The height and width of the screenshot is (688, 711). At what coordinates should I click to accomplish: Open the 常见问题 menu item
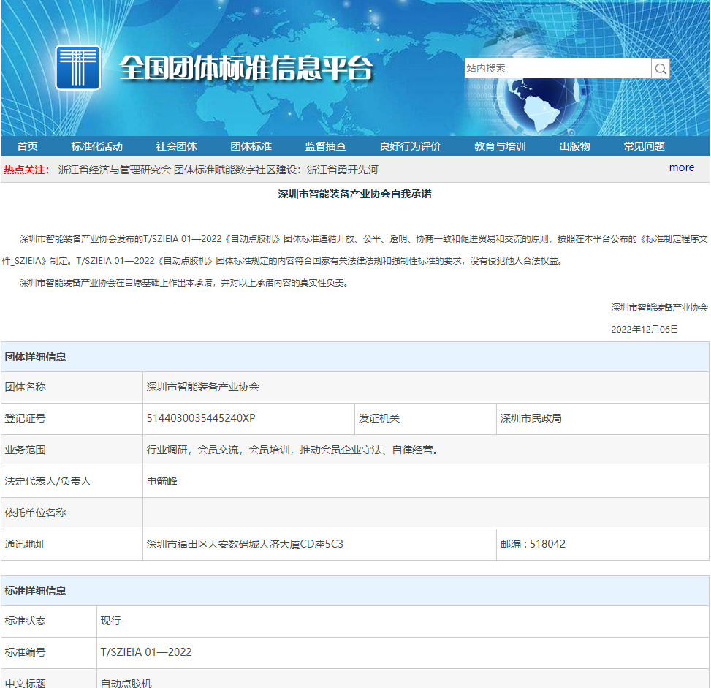[x=644, y=146]
